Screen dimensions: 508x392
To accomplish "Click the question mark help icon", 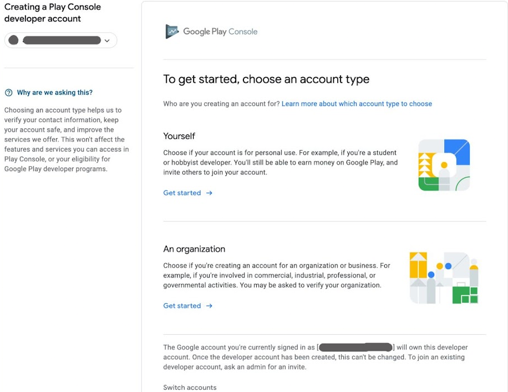I will (9, 93).
